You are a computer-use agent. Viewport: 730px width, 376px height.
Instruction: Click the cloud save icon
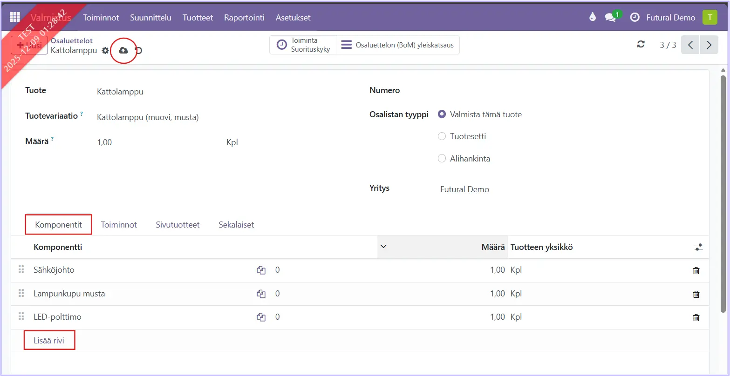point(123,50)
